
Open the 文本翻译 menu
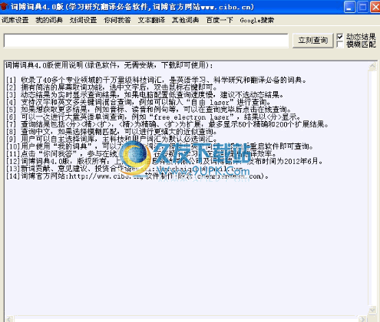pyautogui.click(x=151, y=20)
